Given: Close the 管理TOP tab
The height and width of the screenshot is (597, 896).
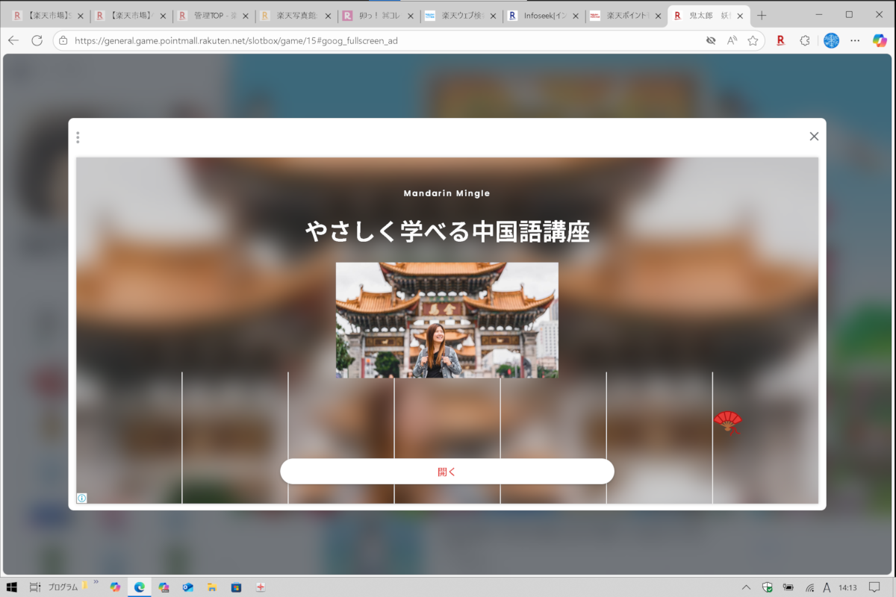Looking at the screenshot, I should click(246, 16).
